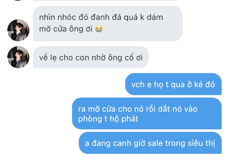Click the words "hộ phát" in the blue bubble
This screenshot has height=156, width=229.
click(124, 119)
